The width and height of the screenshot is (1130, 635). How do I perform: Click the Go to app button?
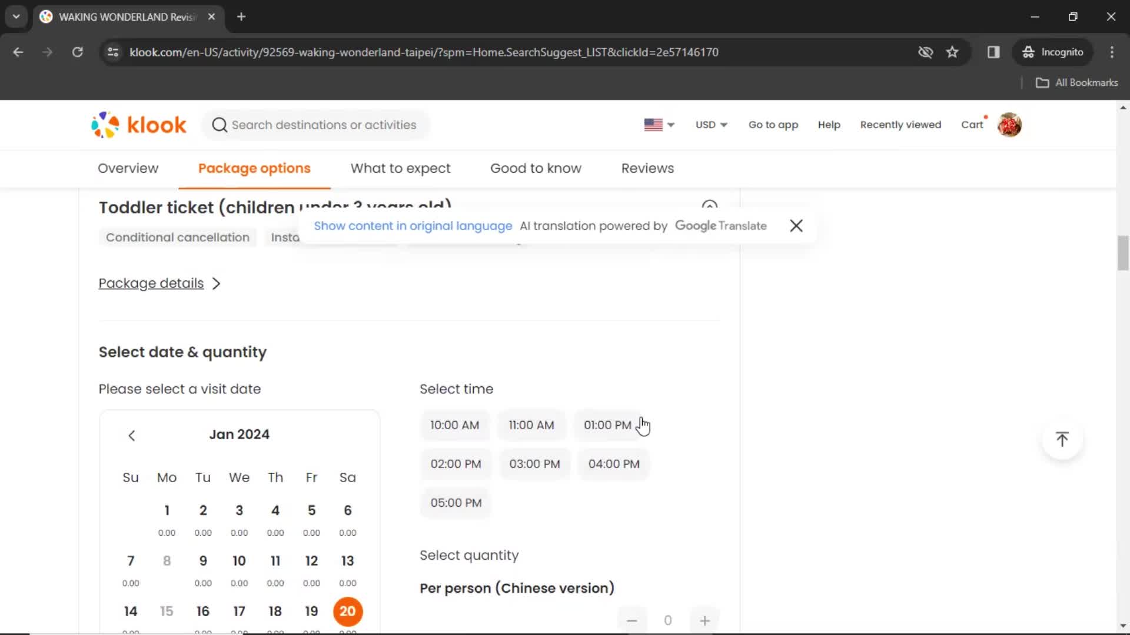[x=773, y=125]
